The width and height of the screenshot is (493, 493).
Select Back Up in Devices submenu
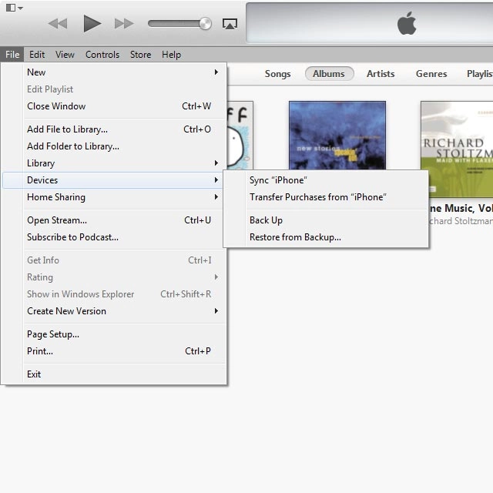(x=266, y=220)
